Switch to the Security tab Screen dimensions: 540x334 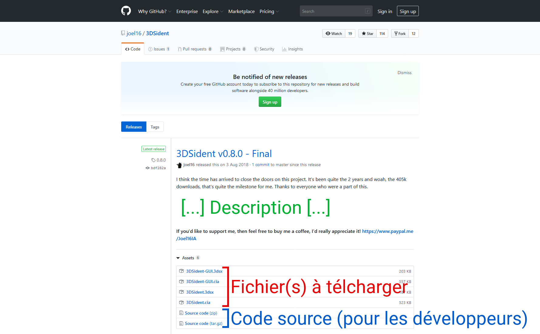(264, 49)
